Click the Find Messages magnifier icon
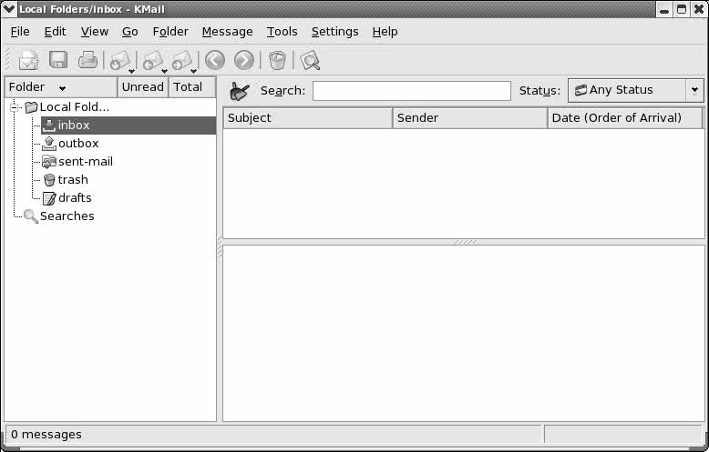709x452 pixels. click(310, 60)
